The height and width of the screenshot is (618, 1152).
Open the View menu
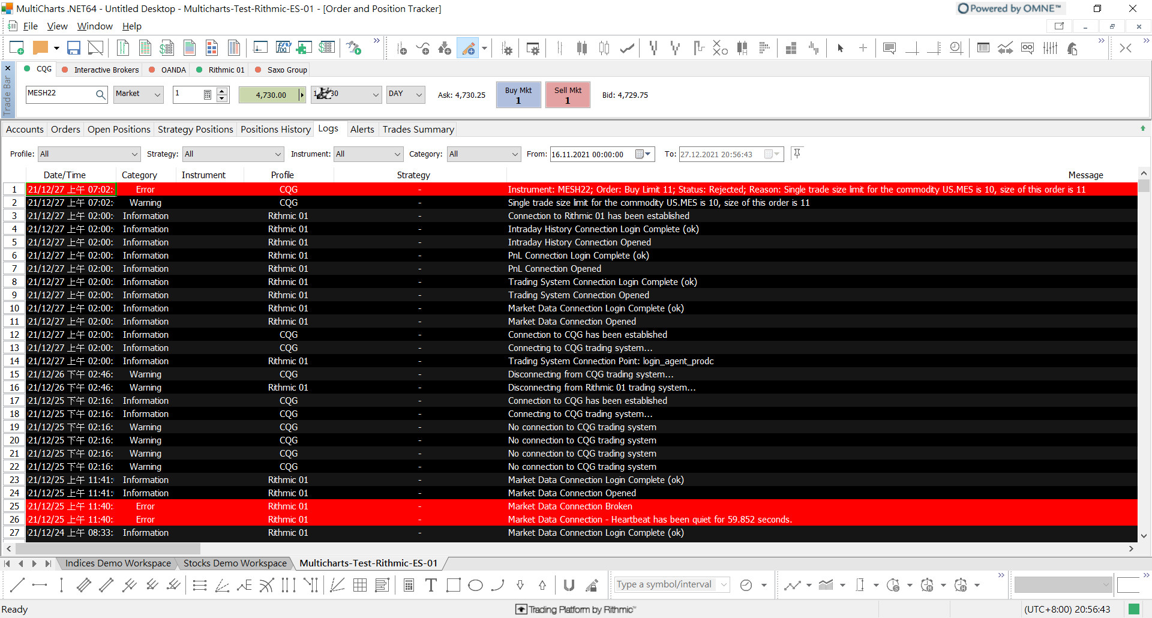point(57,26)
